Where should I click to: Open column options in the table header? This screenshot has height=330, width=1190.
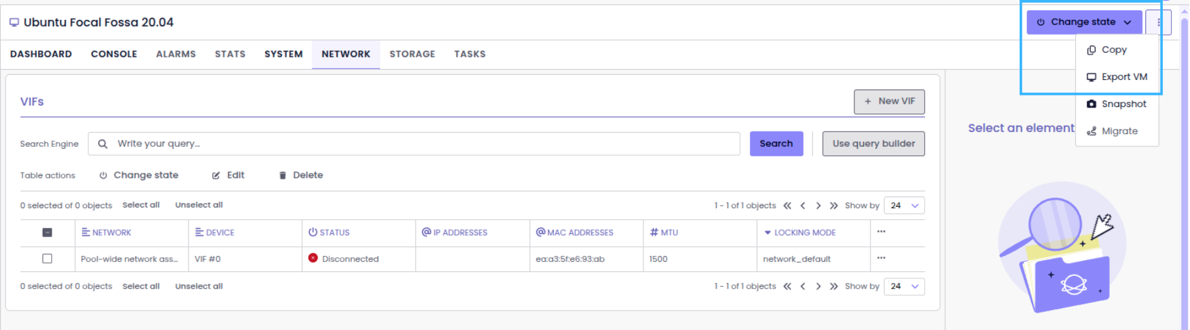point(881,232)
